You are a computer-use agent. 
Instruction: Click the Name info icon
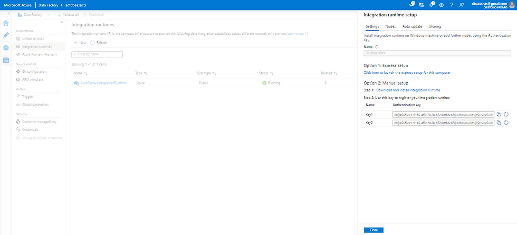pos(377,47)
